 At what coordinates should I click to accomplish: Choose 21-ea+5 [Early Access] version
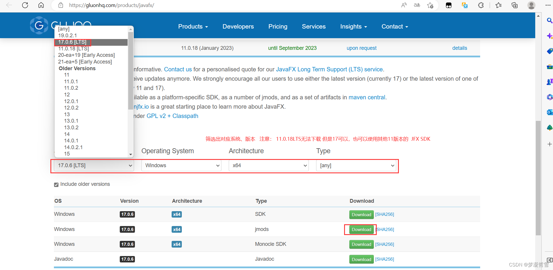pyautogui.click(x=91, y=62)
